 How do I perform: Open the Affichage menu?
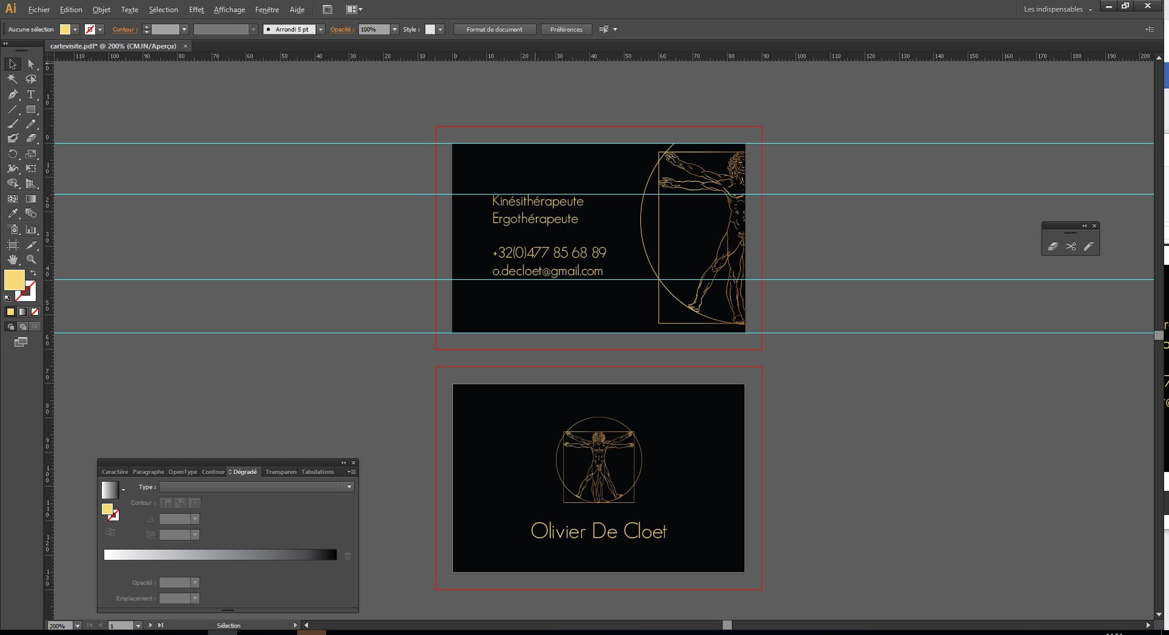tap(229, 10)
